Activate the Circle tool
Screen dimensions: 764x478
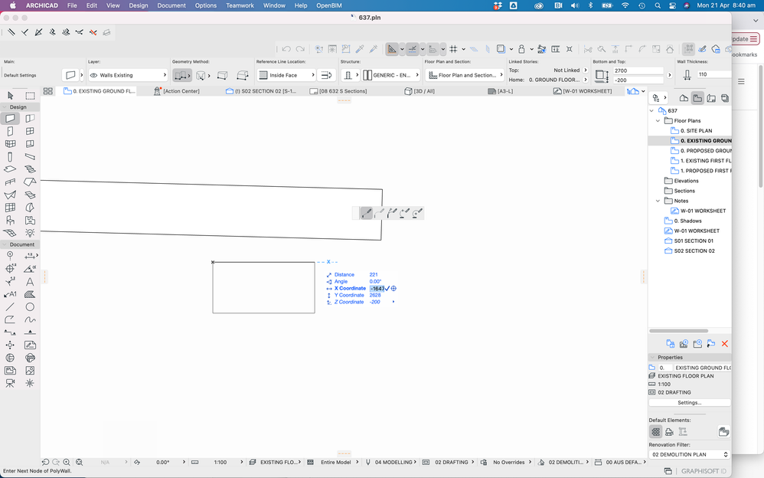point(30,307)
